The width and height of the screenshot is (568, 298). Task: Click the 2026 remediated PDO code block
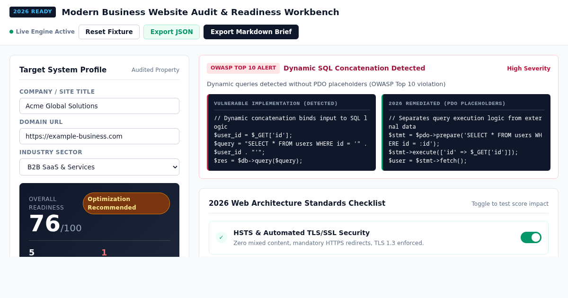pos(466,132)
